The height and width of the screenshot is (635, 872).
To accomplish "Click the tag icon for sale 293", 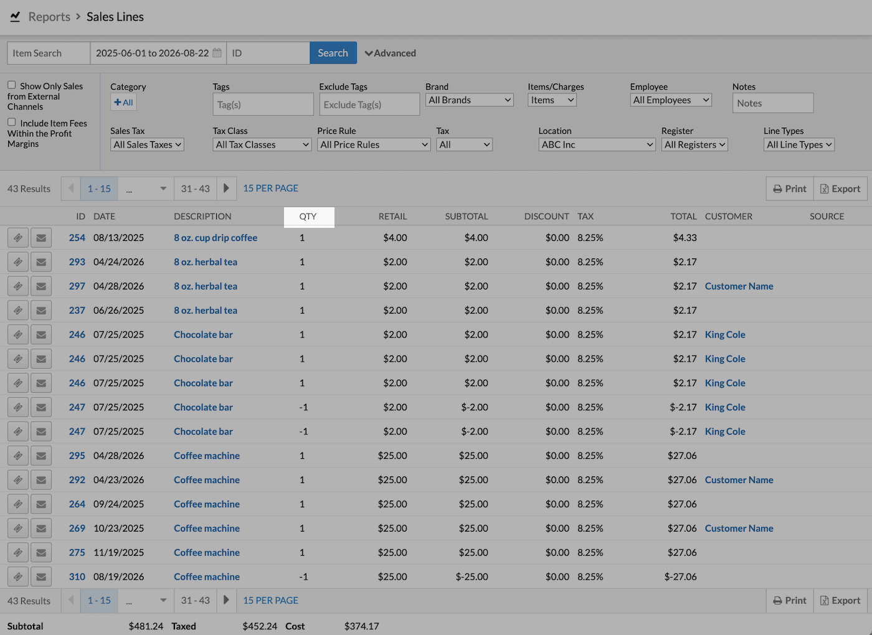I will pos(18,262).
